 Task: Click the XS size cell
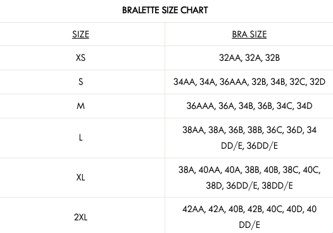(80, 58)
